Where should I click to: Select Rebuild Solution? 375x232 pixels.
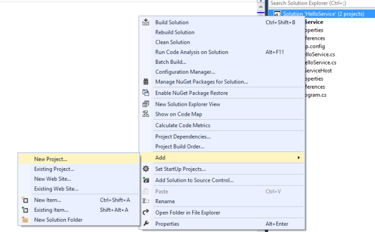[x=175, y=32]
